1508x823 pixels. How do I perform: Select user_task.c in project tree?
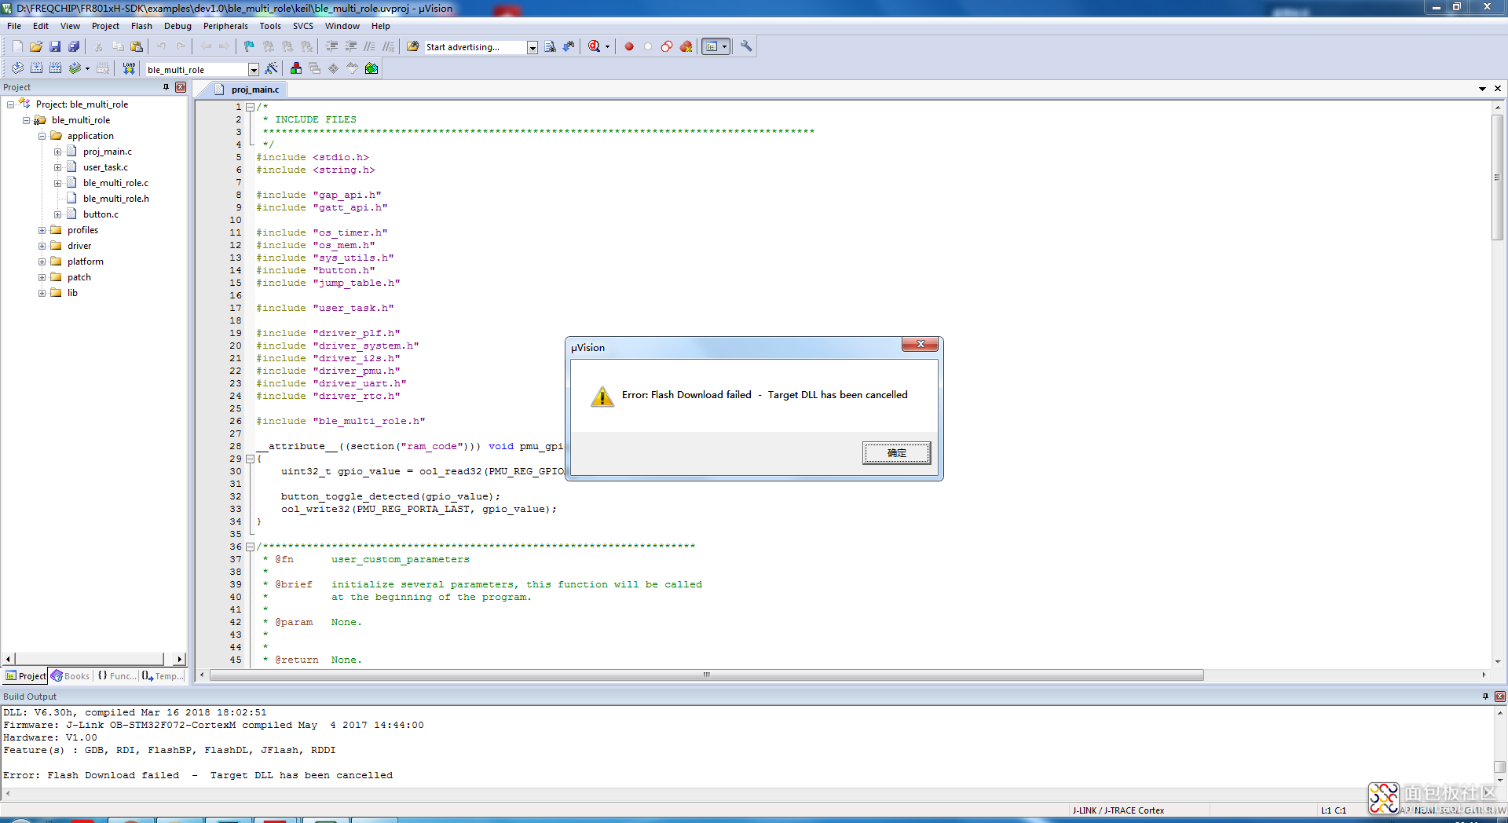click(105, 167)
